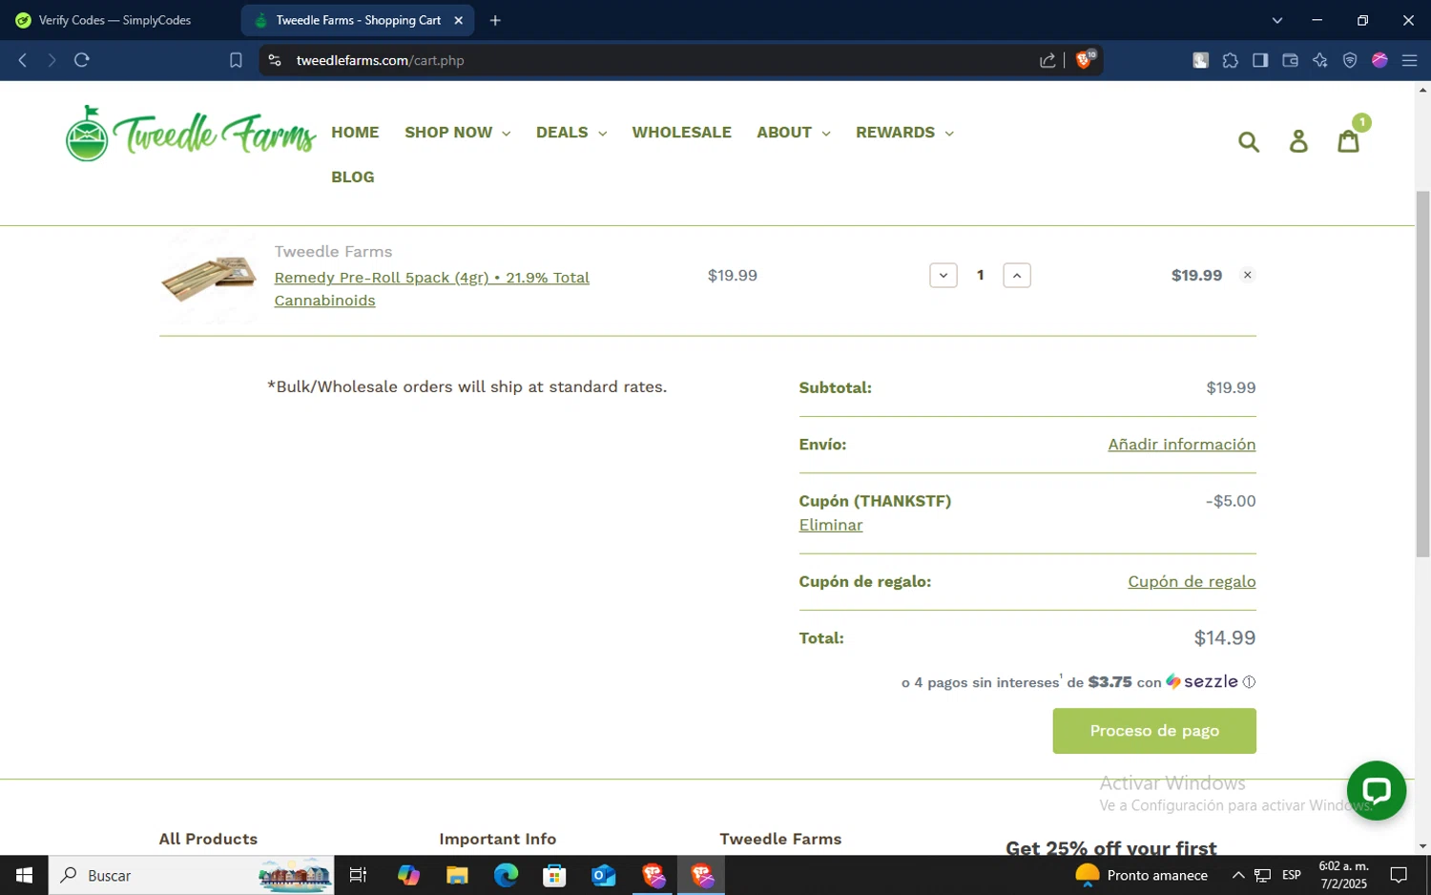Close the Tweedle Farms Shopping Cart tab

458,20
